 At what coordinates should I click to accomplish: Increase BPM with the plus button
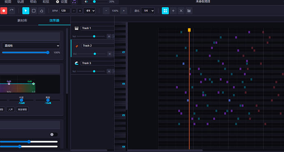[80, 11]
